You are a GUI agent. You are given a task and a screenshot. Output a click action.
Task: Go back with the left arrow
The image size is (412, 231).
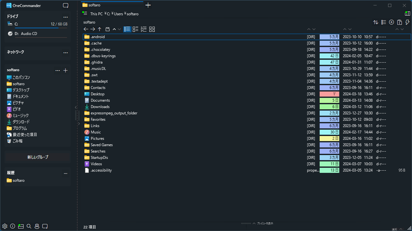click(86, 29)
